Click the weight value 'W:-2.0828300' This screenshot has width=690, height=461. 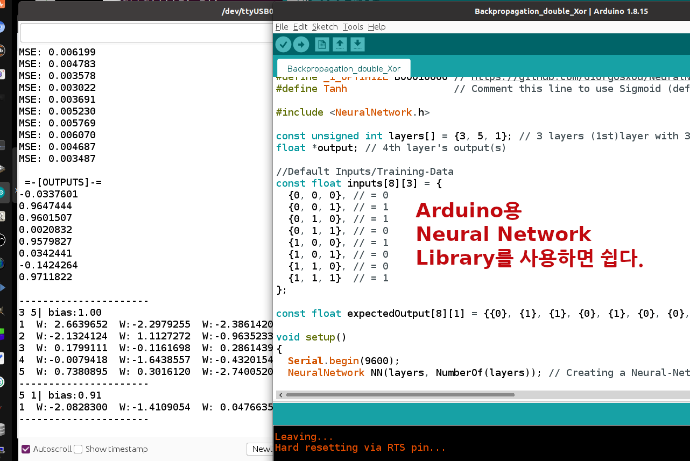(x=72, y=407)
